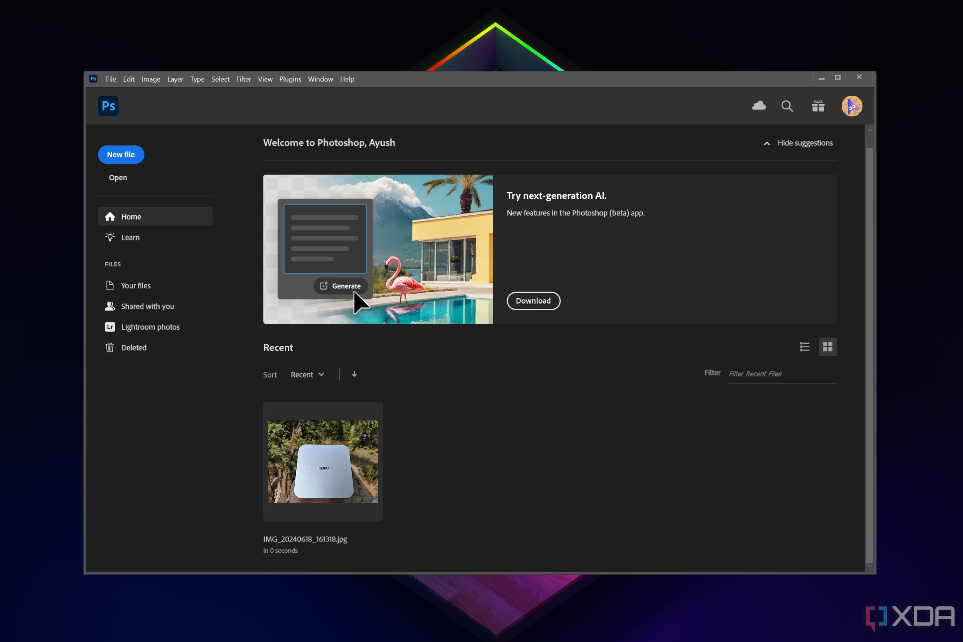The height and width of the screenshot is (642, 963).
Task: Click the cloud sync icon in toolbar
Action: pos(758,106)
